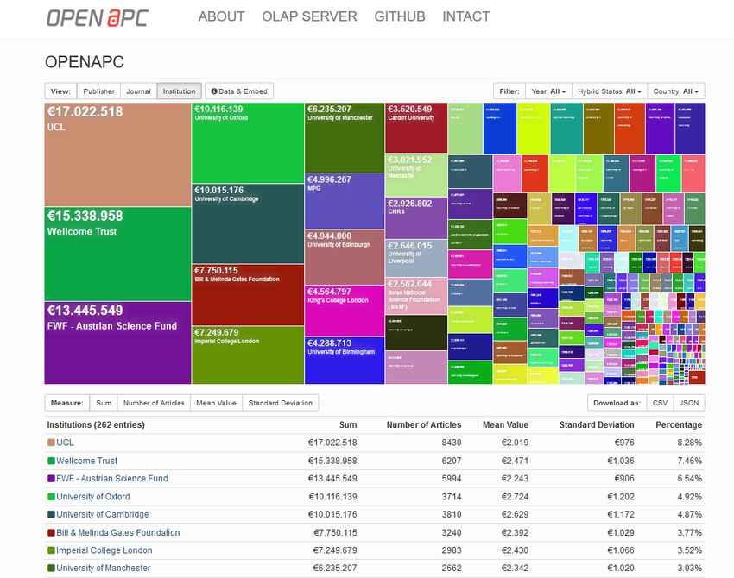Expand the Hybrid Status filter dropdown
The image size is (734, 578).
610,91
